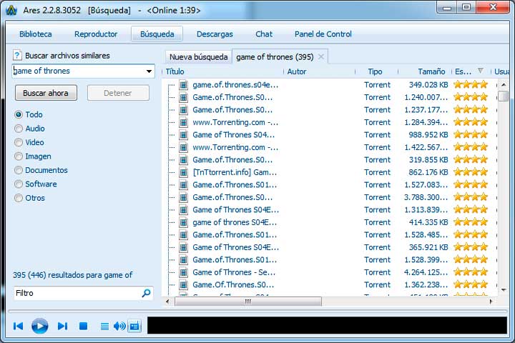Image resolution: width=515 pixels, height=343 pixels.
Task: Select the Audio radio button
Action: point(19,129)
